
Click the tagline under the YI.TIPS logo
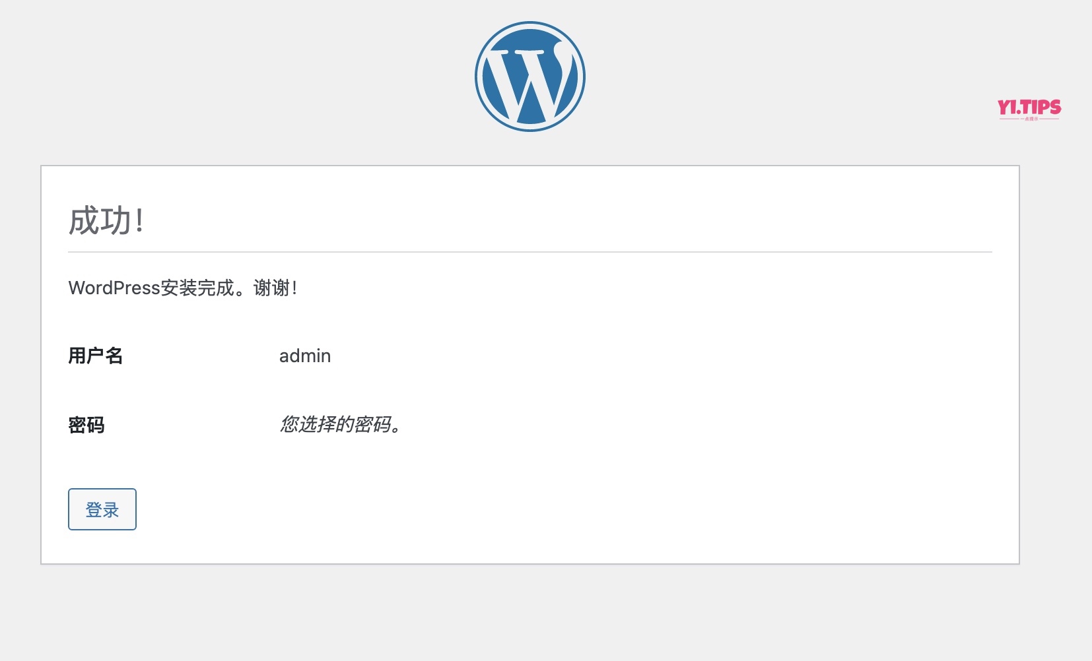click(x=1031, y=119)
